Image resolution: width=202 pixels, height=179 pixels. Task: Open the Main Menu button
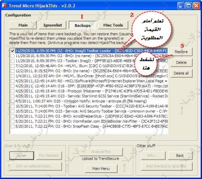(x=101, y=169)
